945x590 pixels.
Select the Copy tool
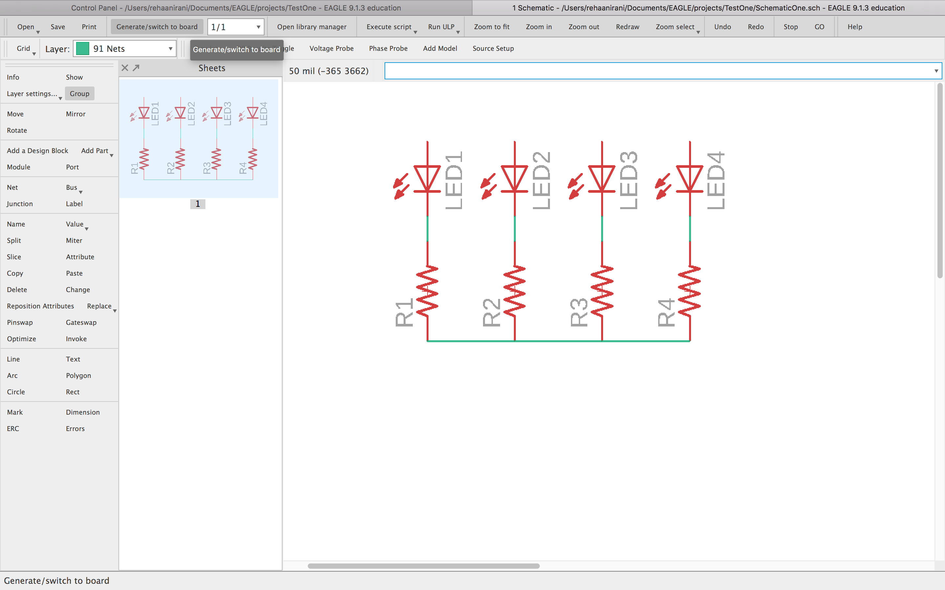[15, 273]
